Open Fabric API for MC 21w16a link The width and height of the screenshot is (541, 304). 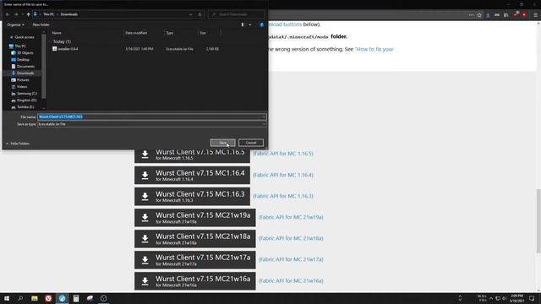[x=291, y=280]
